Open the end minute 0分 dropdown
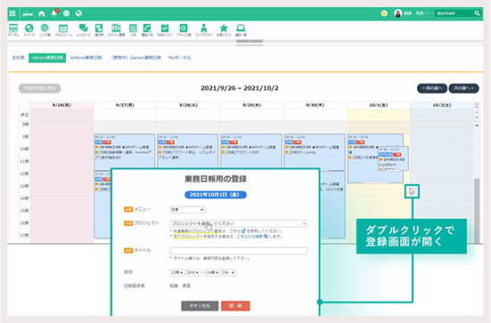The height and width of the screenshot is (323, 491). pos(228,272)
